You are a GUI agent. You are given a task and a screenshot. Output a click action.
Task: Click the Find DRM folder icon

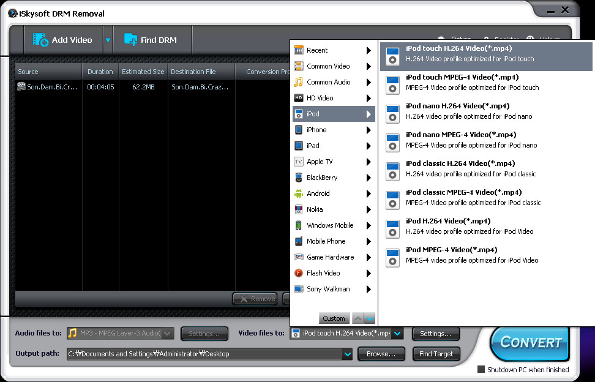pos(130,39)
